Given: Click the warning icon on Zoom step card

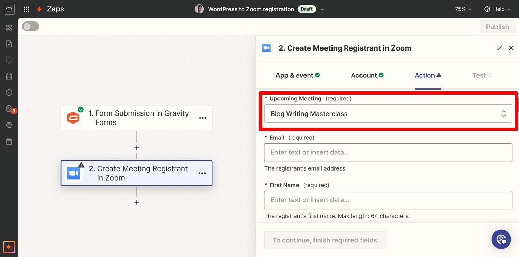Looking at the screenshot, I should coord(81,165).
